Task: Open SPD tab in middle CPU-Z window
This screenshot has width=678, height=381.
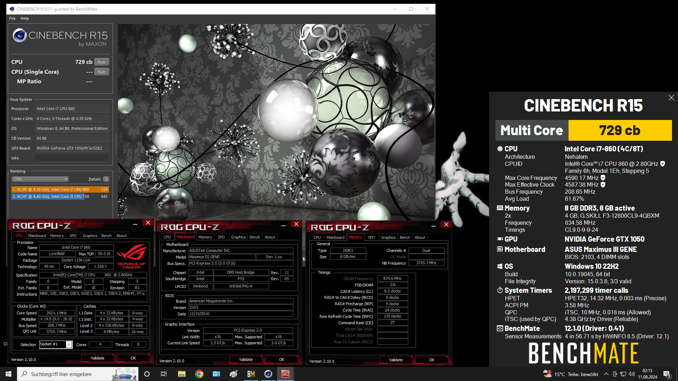Action: [221, 237]
